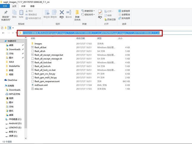Click 反向选择 to invert selection
The width and height of the screenshot is (192, 144).
pos(125,18)
